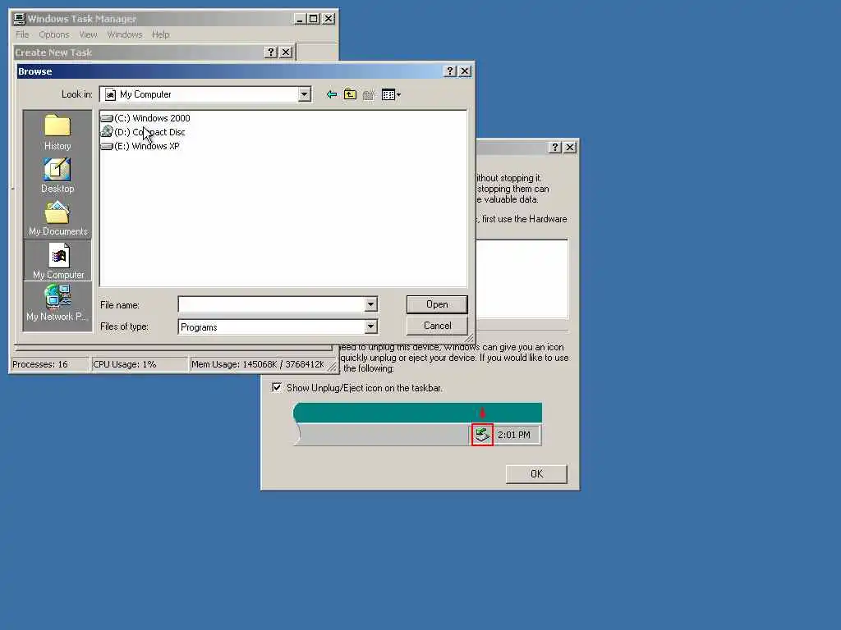Click OK in the hardware dialog
This screenshot has width=841, height=630.
coord(536,474)
